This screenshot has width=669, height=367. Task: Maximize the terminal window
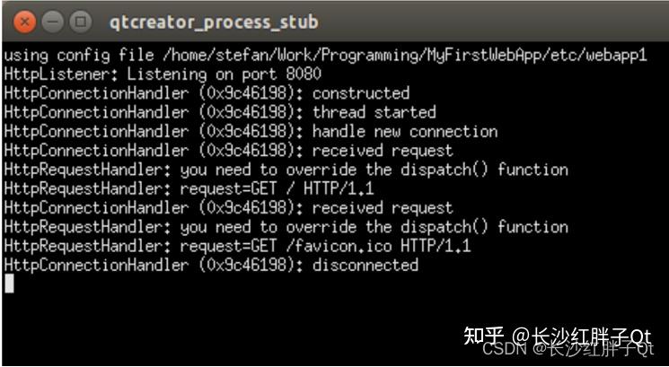point(81,22)
